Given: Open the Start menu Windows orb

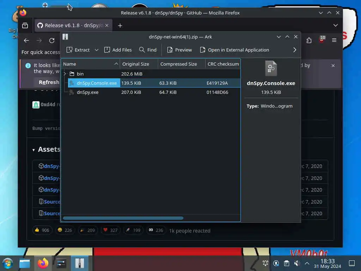Looking at the screenshot, I should tap(8, 263).
